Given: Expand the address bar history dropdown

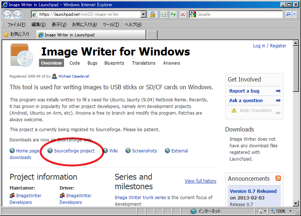Looking at the screenshot, I should 144,14.
